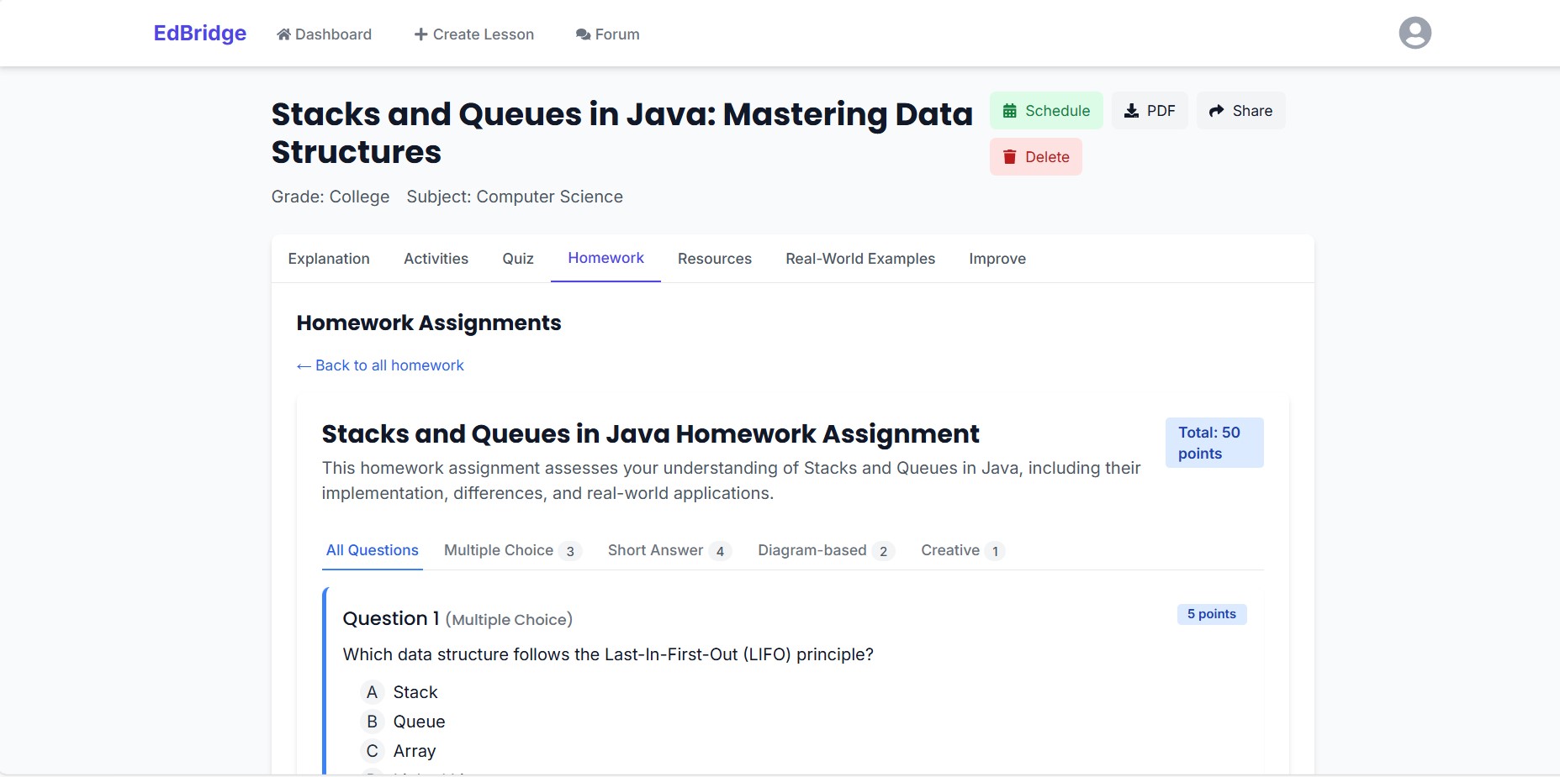Show Short Answer questions only
Screen dimensions: 1560x777
pos(669,550)
